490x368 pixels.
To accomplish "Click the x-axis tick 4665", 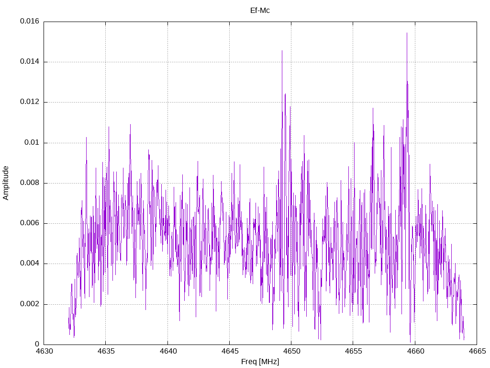I will (477, 351).
